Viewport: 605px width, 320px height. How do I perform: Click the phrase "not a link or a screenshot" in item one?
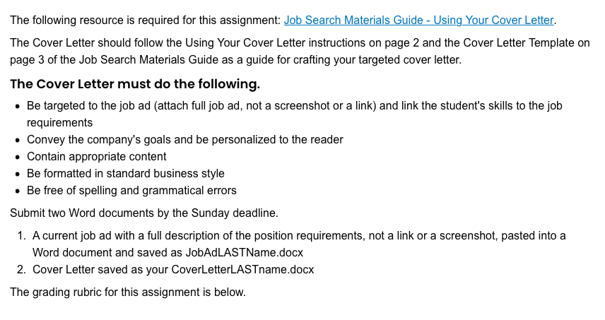click(x=433, y=235)
